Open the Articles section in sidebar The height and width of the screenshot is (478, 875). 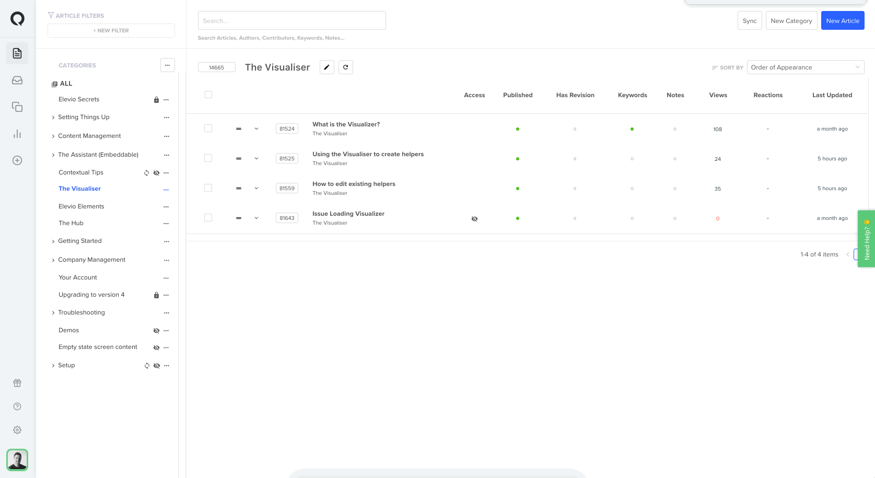17,53
